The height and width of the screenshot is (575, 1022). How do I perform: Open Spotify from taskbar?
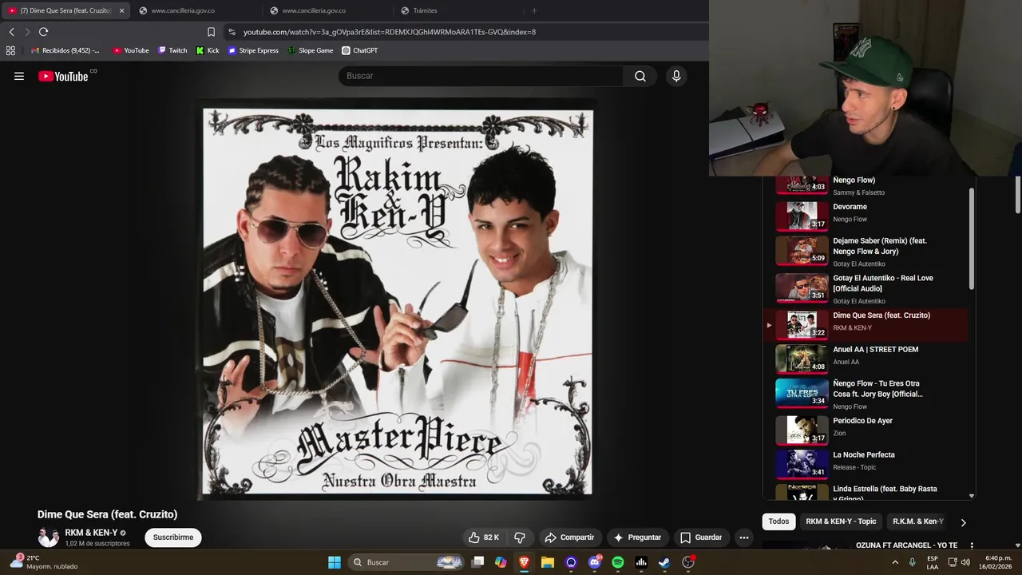(617, 562)
